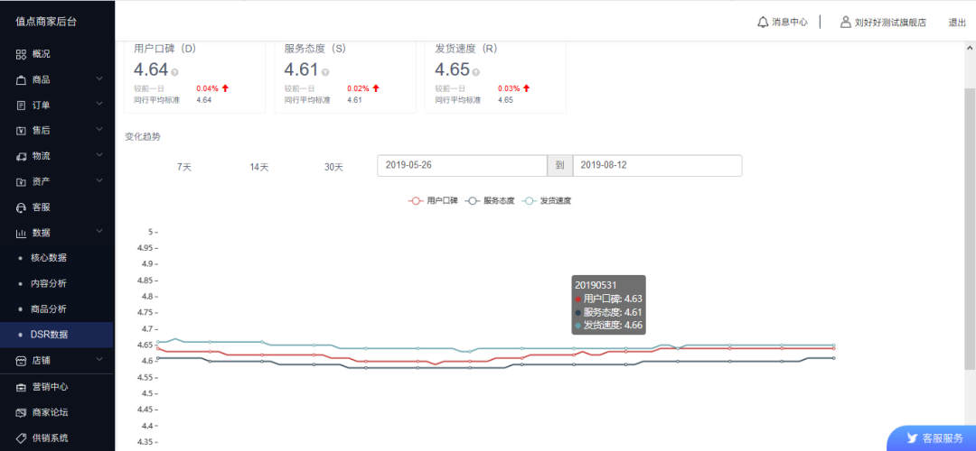The image size is (976, 451).
Task: Open 消息中心 text link
Action: click(x=790, y=22)
